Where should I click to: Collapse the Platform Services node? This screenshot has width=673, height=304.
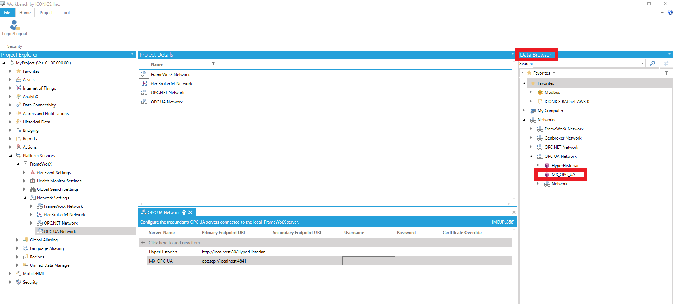10,156
